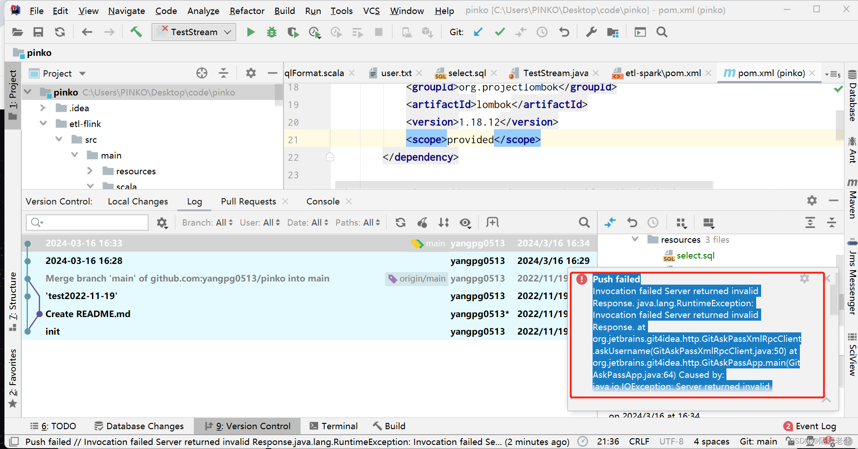Refresh the Git log
This screenshot has width=858, height=449.
(400, 222)
